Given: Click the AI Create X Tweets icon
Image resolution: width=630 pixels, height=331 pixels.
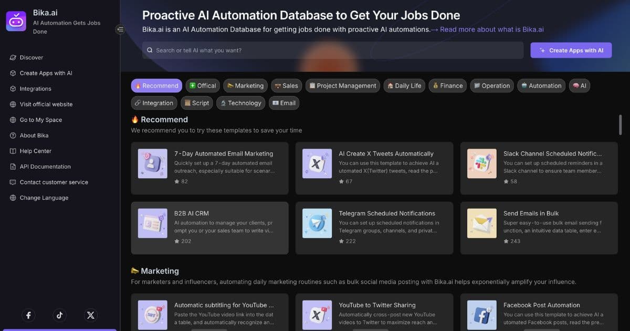Looking at the screenshot, I should click(x=317, y=163).
